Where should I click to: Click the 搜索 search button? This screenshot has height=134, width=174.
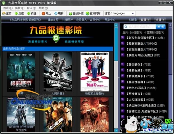(x=161, y=27)
